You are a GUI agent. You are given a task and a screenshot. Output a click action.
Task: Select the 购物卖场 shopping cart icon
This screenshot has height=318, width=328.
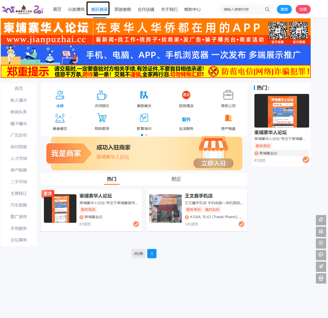tap(102, 118)
